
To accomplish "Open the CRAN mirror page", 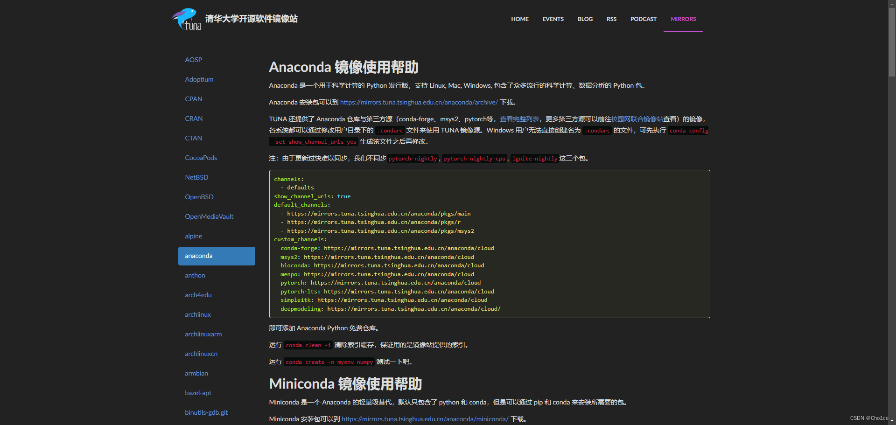I will (194, 118).
